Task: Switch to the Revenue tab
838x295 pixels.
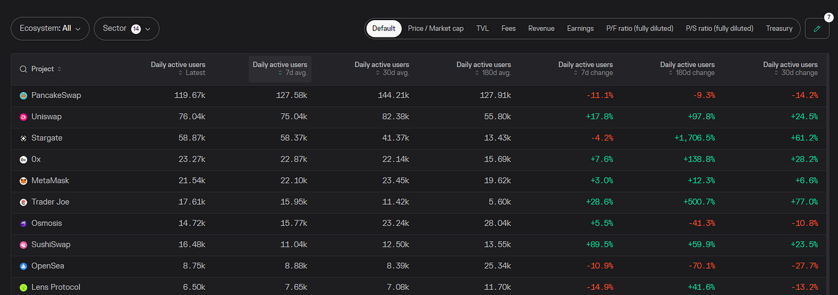Action: point(541,28)
